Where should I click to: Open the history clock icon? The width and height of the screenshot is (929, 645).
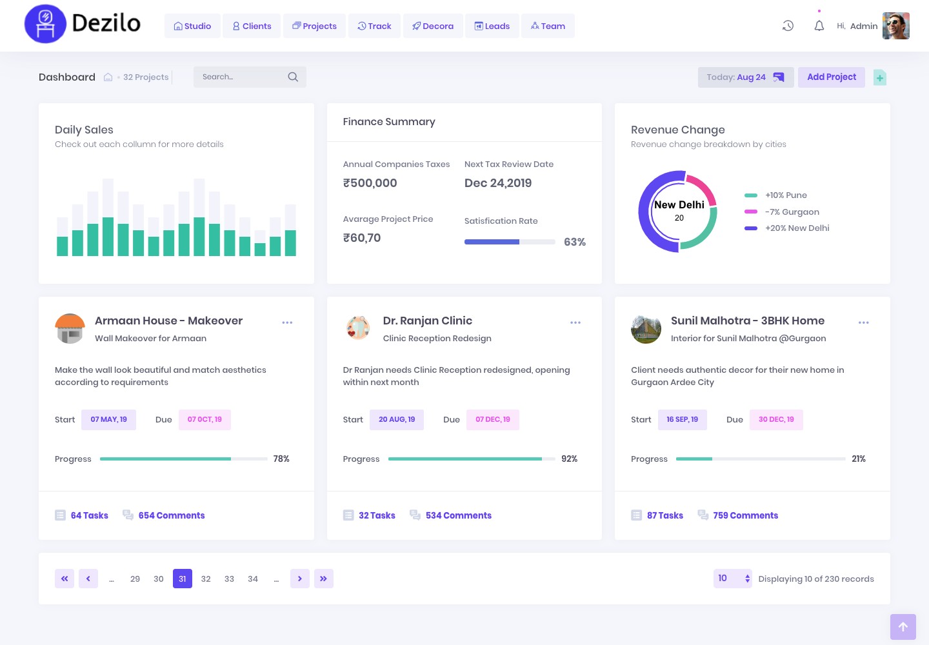pyautogui.click(x=788, y=26)
